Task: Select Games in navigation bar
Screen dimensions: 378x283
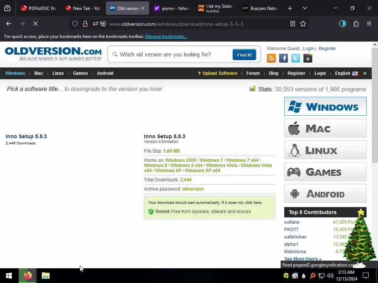Action: 80,73
